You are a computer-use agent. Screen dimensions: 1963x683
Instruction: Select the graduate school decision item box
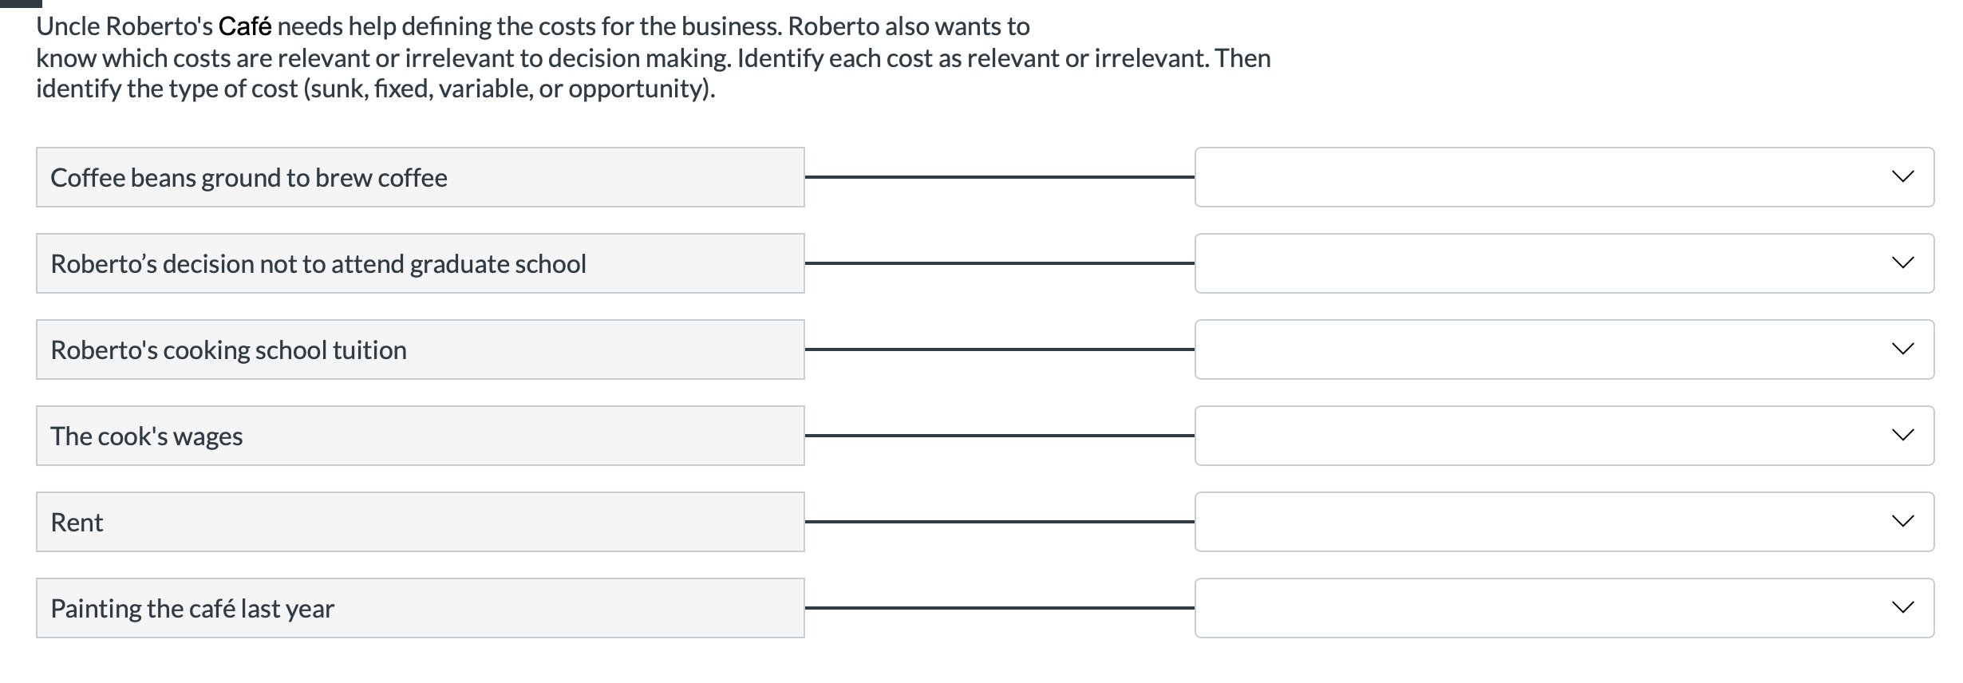click(419, 263)
